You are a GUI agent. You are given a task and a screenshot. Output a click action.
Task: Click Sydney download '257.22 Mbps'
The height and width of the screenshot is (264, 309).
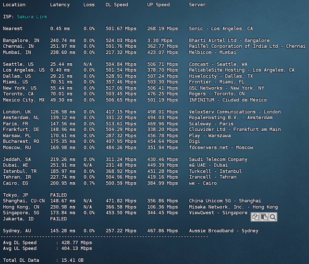point(121,231)
